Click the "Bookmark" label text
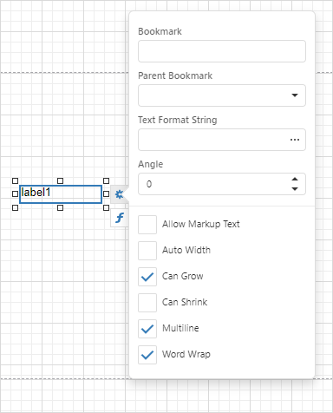The image size is (333, 413). (160, 31)
